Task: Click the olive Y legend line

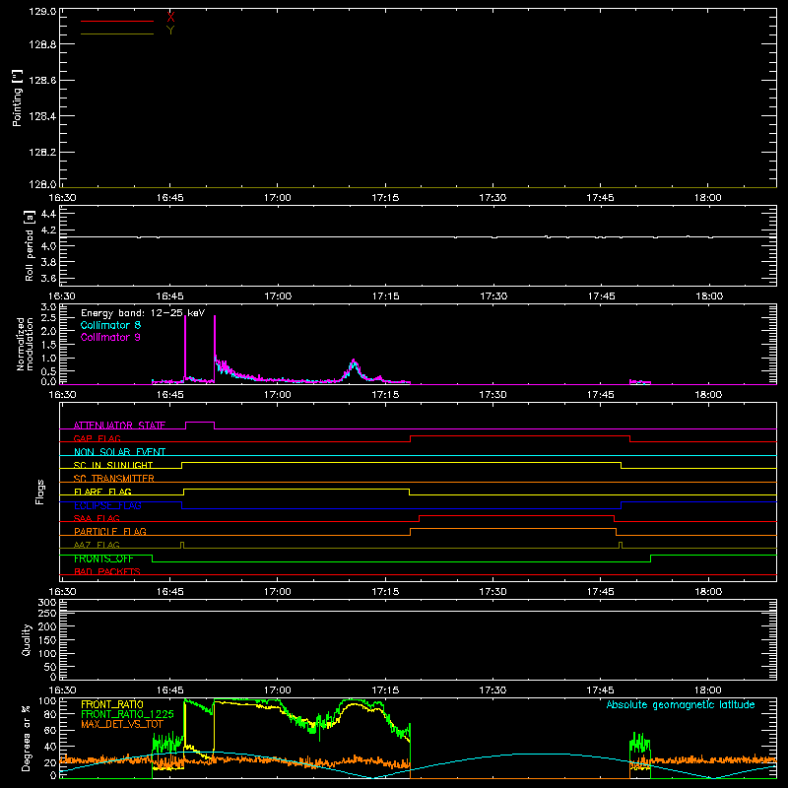Action: point(117,33)
